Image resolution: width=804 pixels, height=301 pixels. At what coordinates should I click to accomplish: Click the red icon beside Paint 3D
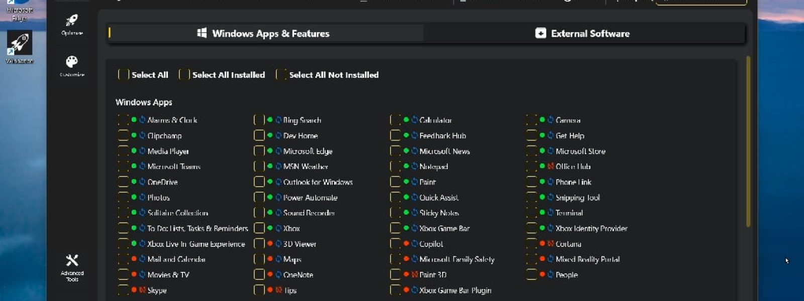(x=415, y=274)
